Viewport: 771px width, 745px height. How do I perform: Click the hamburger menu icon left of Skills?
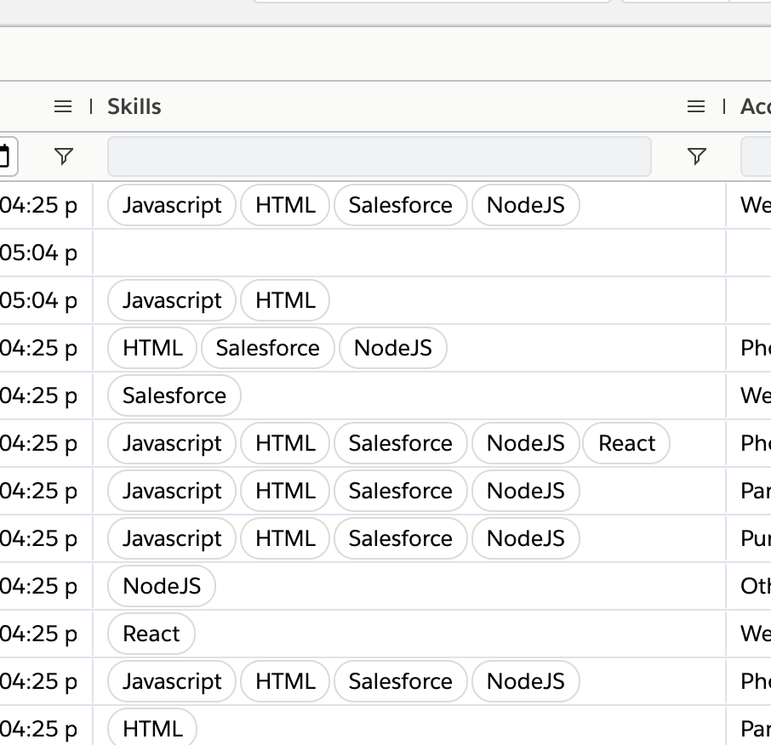pyautogui.click(x=63, y=106)
